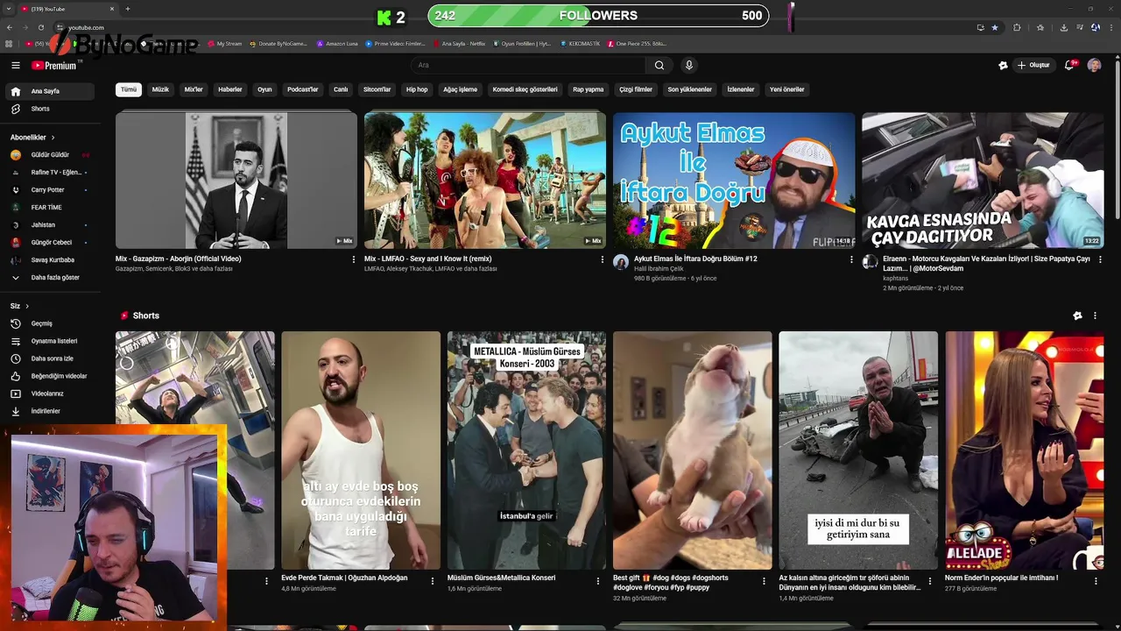This screenshot has height=631, width=1121.
Task: Click Halil İbrahim Çelik channel avatar
Action: [621, 262]
